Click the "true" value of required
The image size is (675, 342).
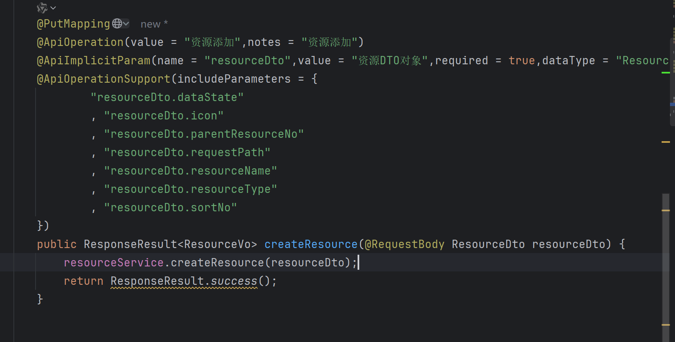click(522, 61)
